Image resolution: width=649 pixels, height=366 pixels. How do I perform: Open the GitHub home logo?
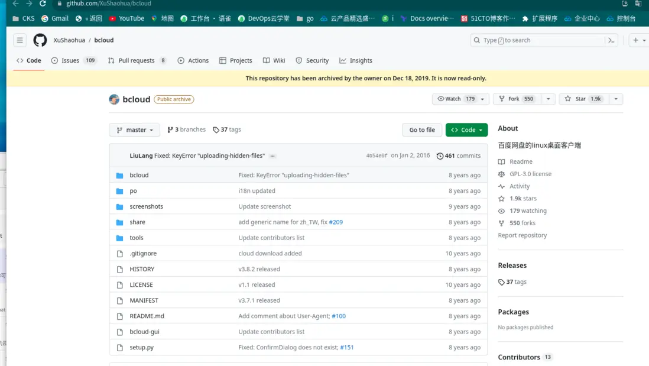(x=40, y=40)
